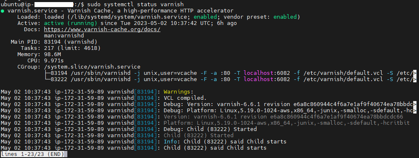Click the blue 'Info' log label

(170, 142)
